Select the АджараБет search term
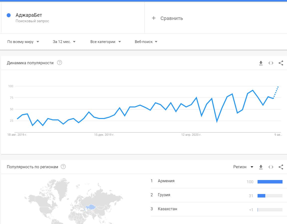 pos(29,15)
